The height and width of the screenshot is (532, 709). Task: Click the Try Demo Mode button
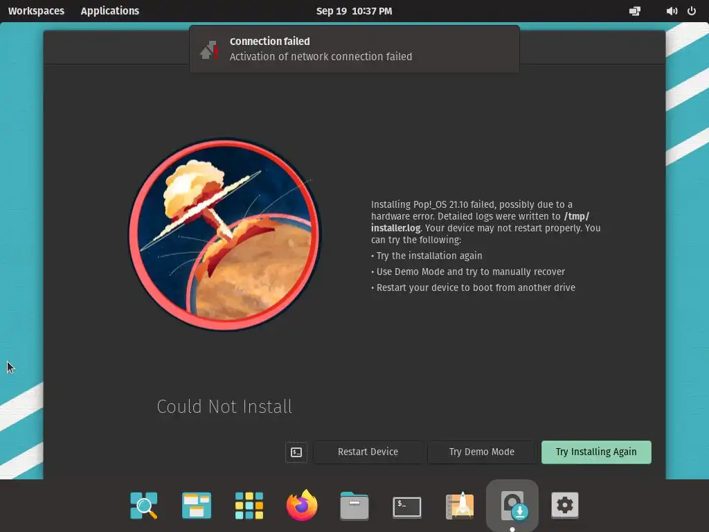pos(482,452)
